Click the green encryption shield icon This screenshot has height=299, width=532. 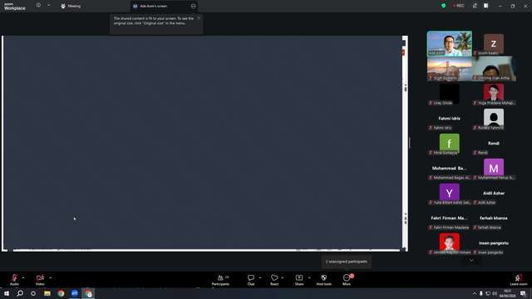[443, 6]
